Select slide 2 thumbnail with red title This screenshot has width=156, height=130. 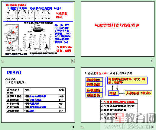point(118,29)
